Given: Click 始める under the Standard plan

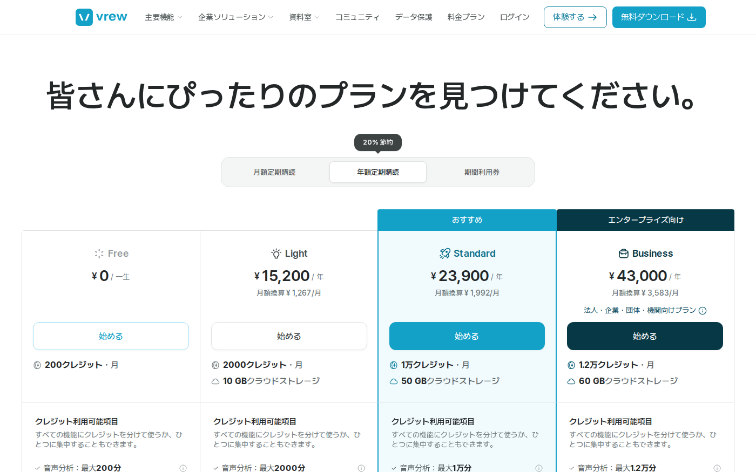Looking at the screenshot, I should [x=467, y=336].
